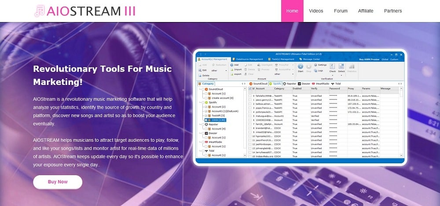The width and height of the screenshot is (440, 206).
Task: Click Edit in the Category group
Action: click(x=202, y=70)
